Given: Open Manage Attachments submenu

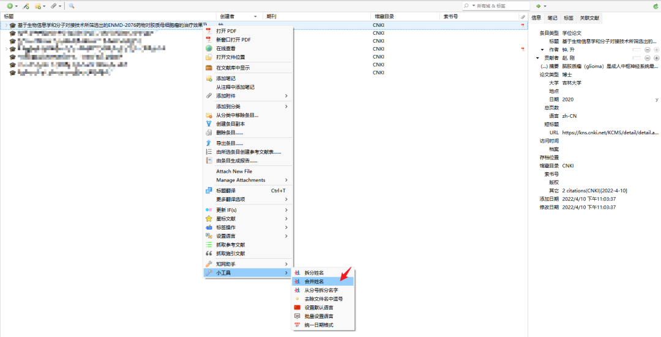Looking at the screenshot, I should [248, 180].
